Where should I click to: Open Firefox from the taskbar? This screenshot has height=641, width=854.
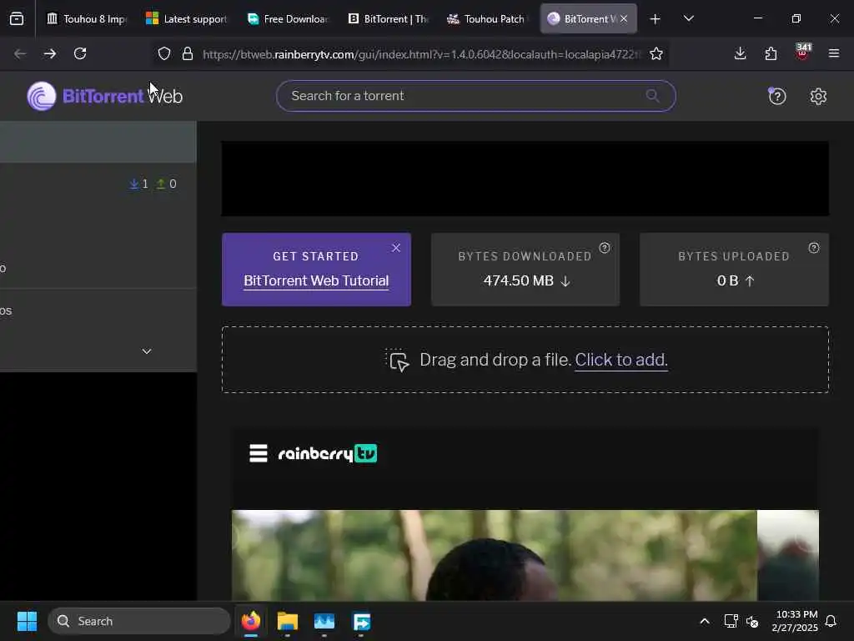coord(250,621)
